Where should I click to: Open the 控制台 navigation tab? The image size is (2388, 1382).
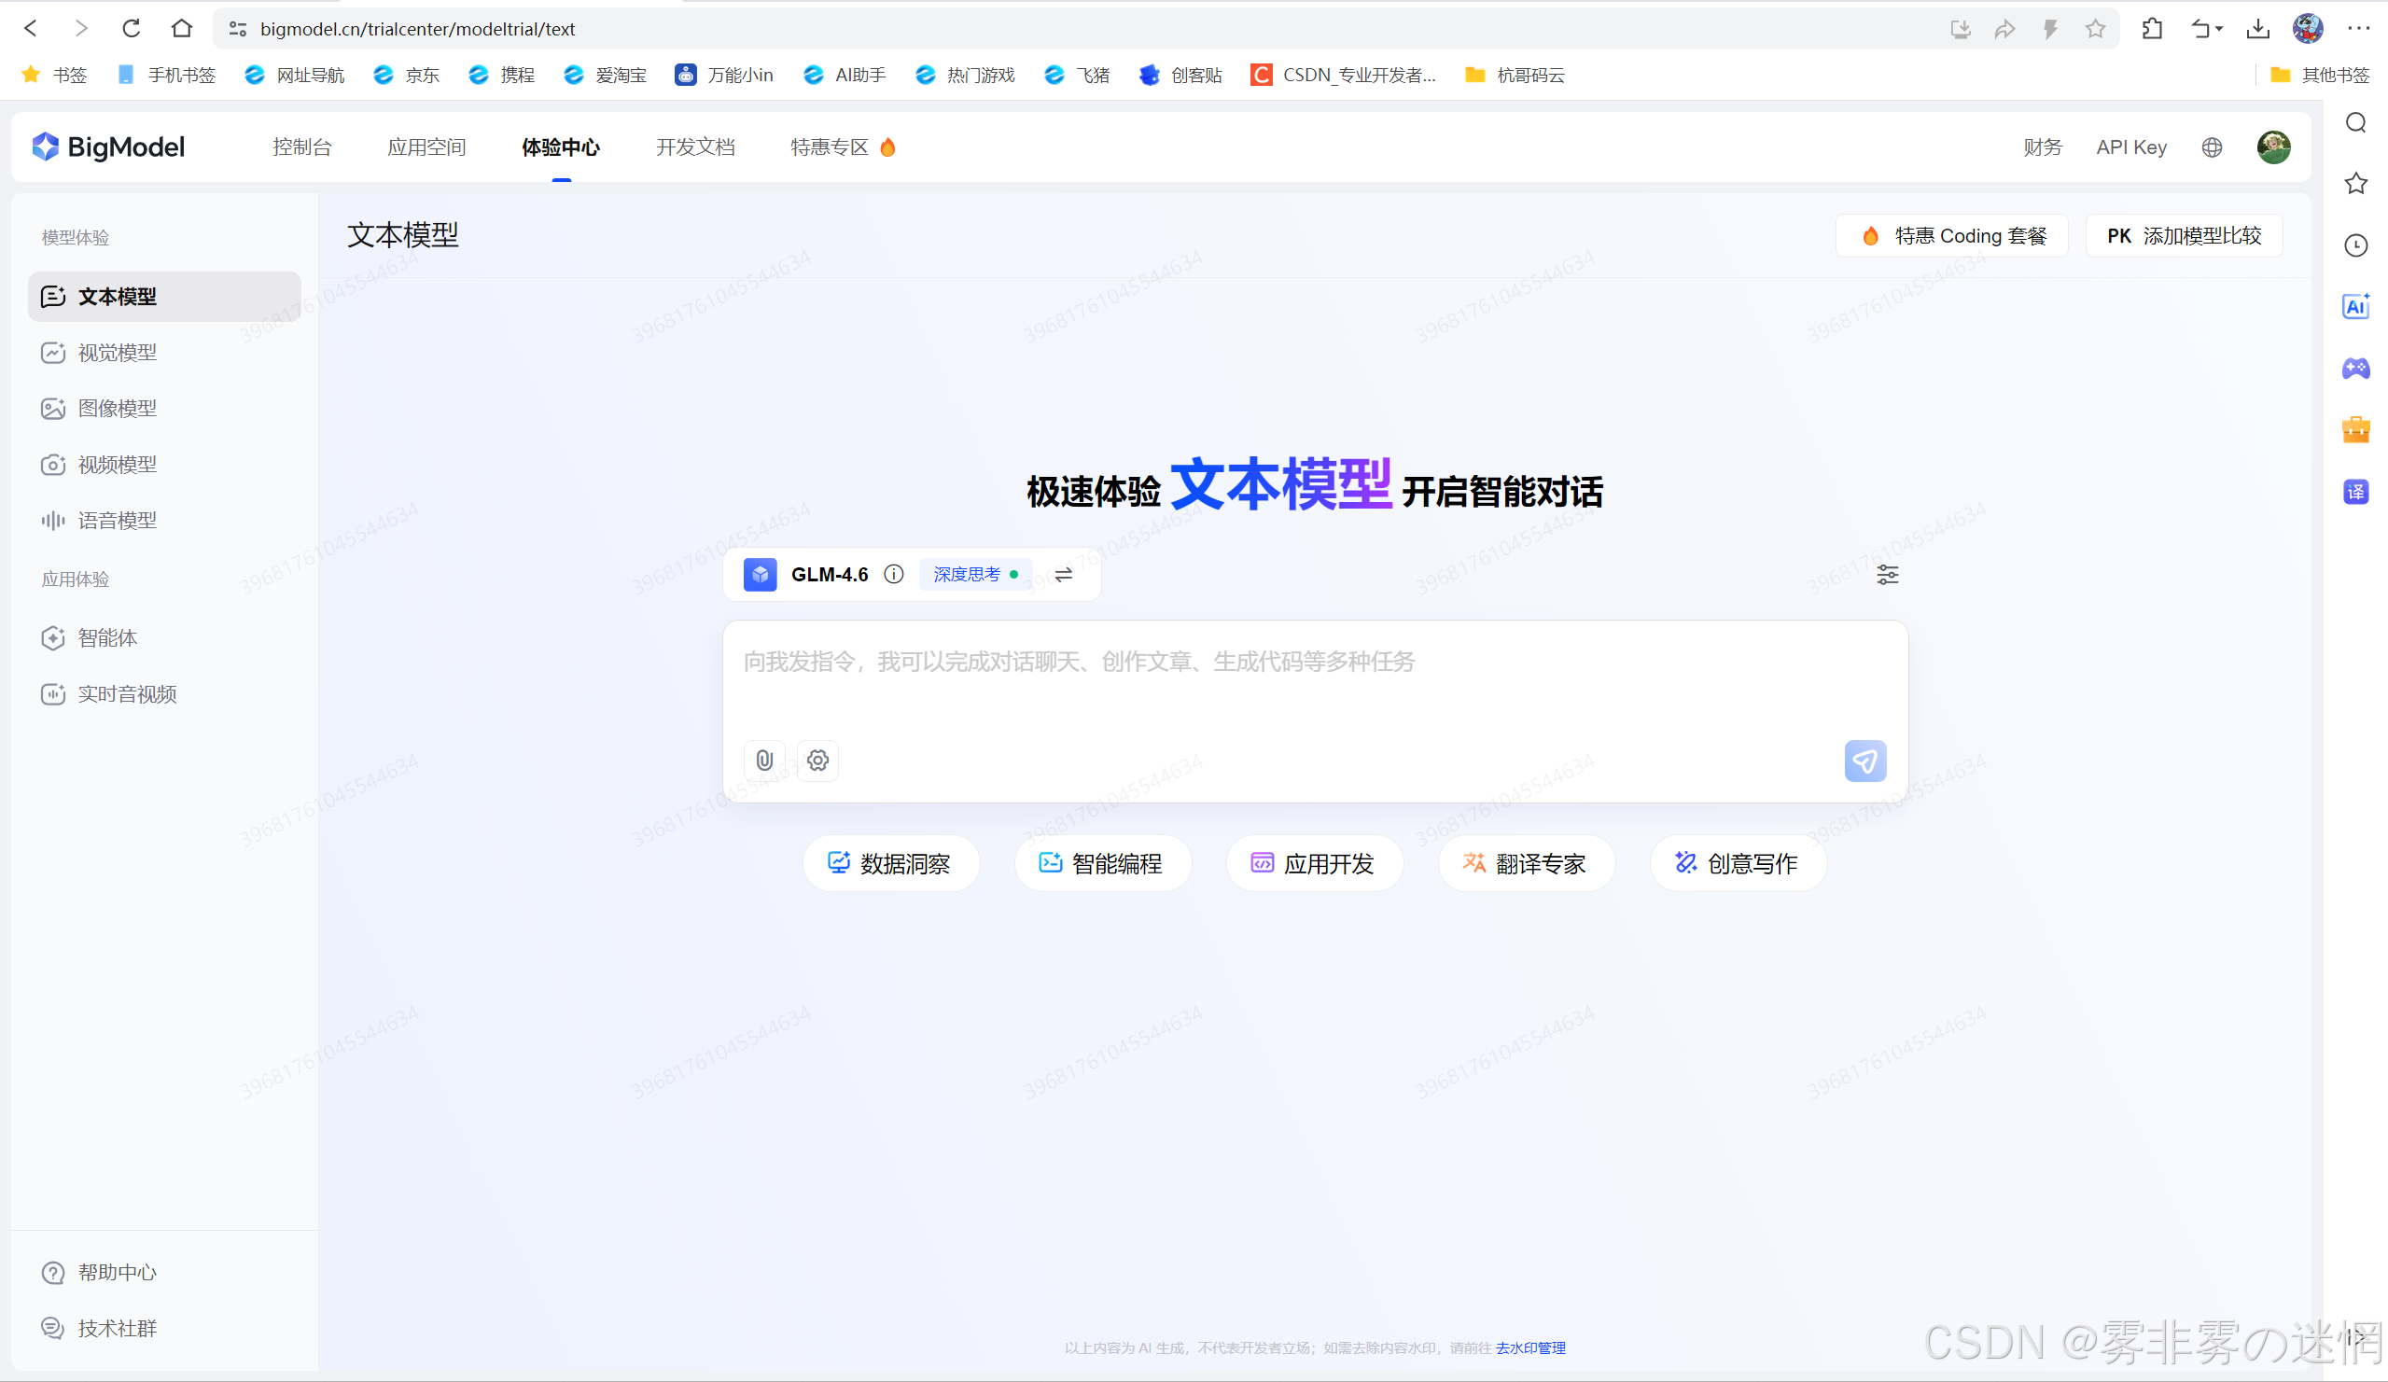301,147
